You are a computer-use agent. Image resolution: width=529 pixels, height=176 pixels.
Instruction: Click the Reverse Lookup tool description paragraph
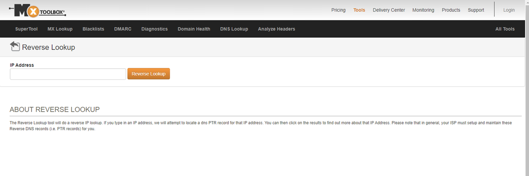(261, 126)
